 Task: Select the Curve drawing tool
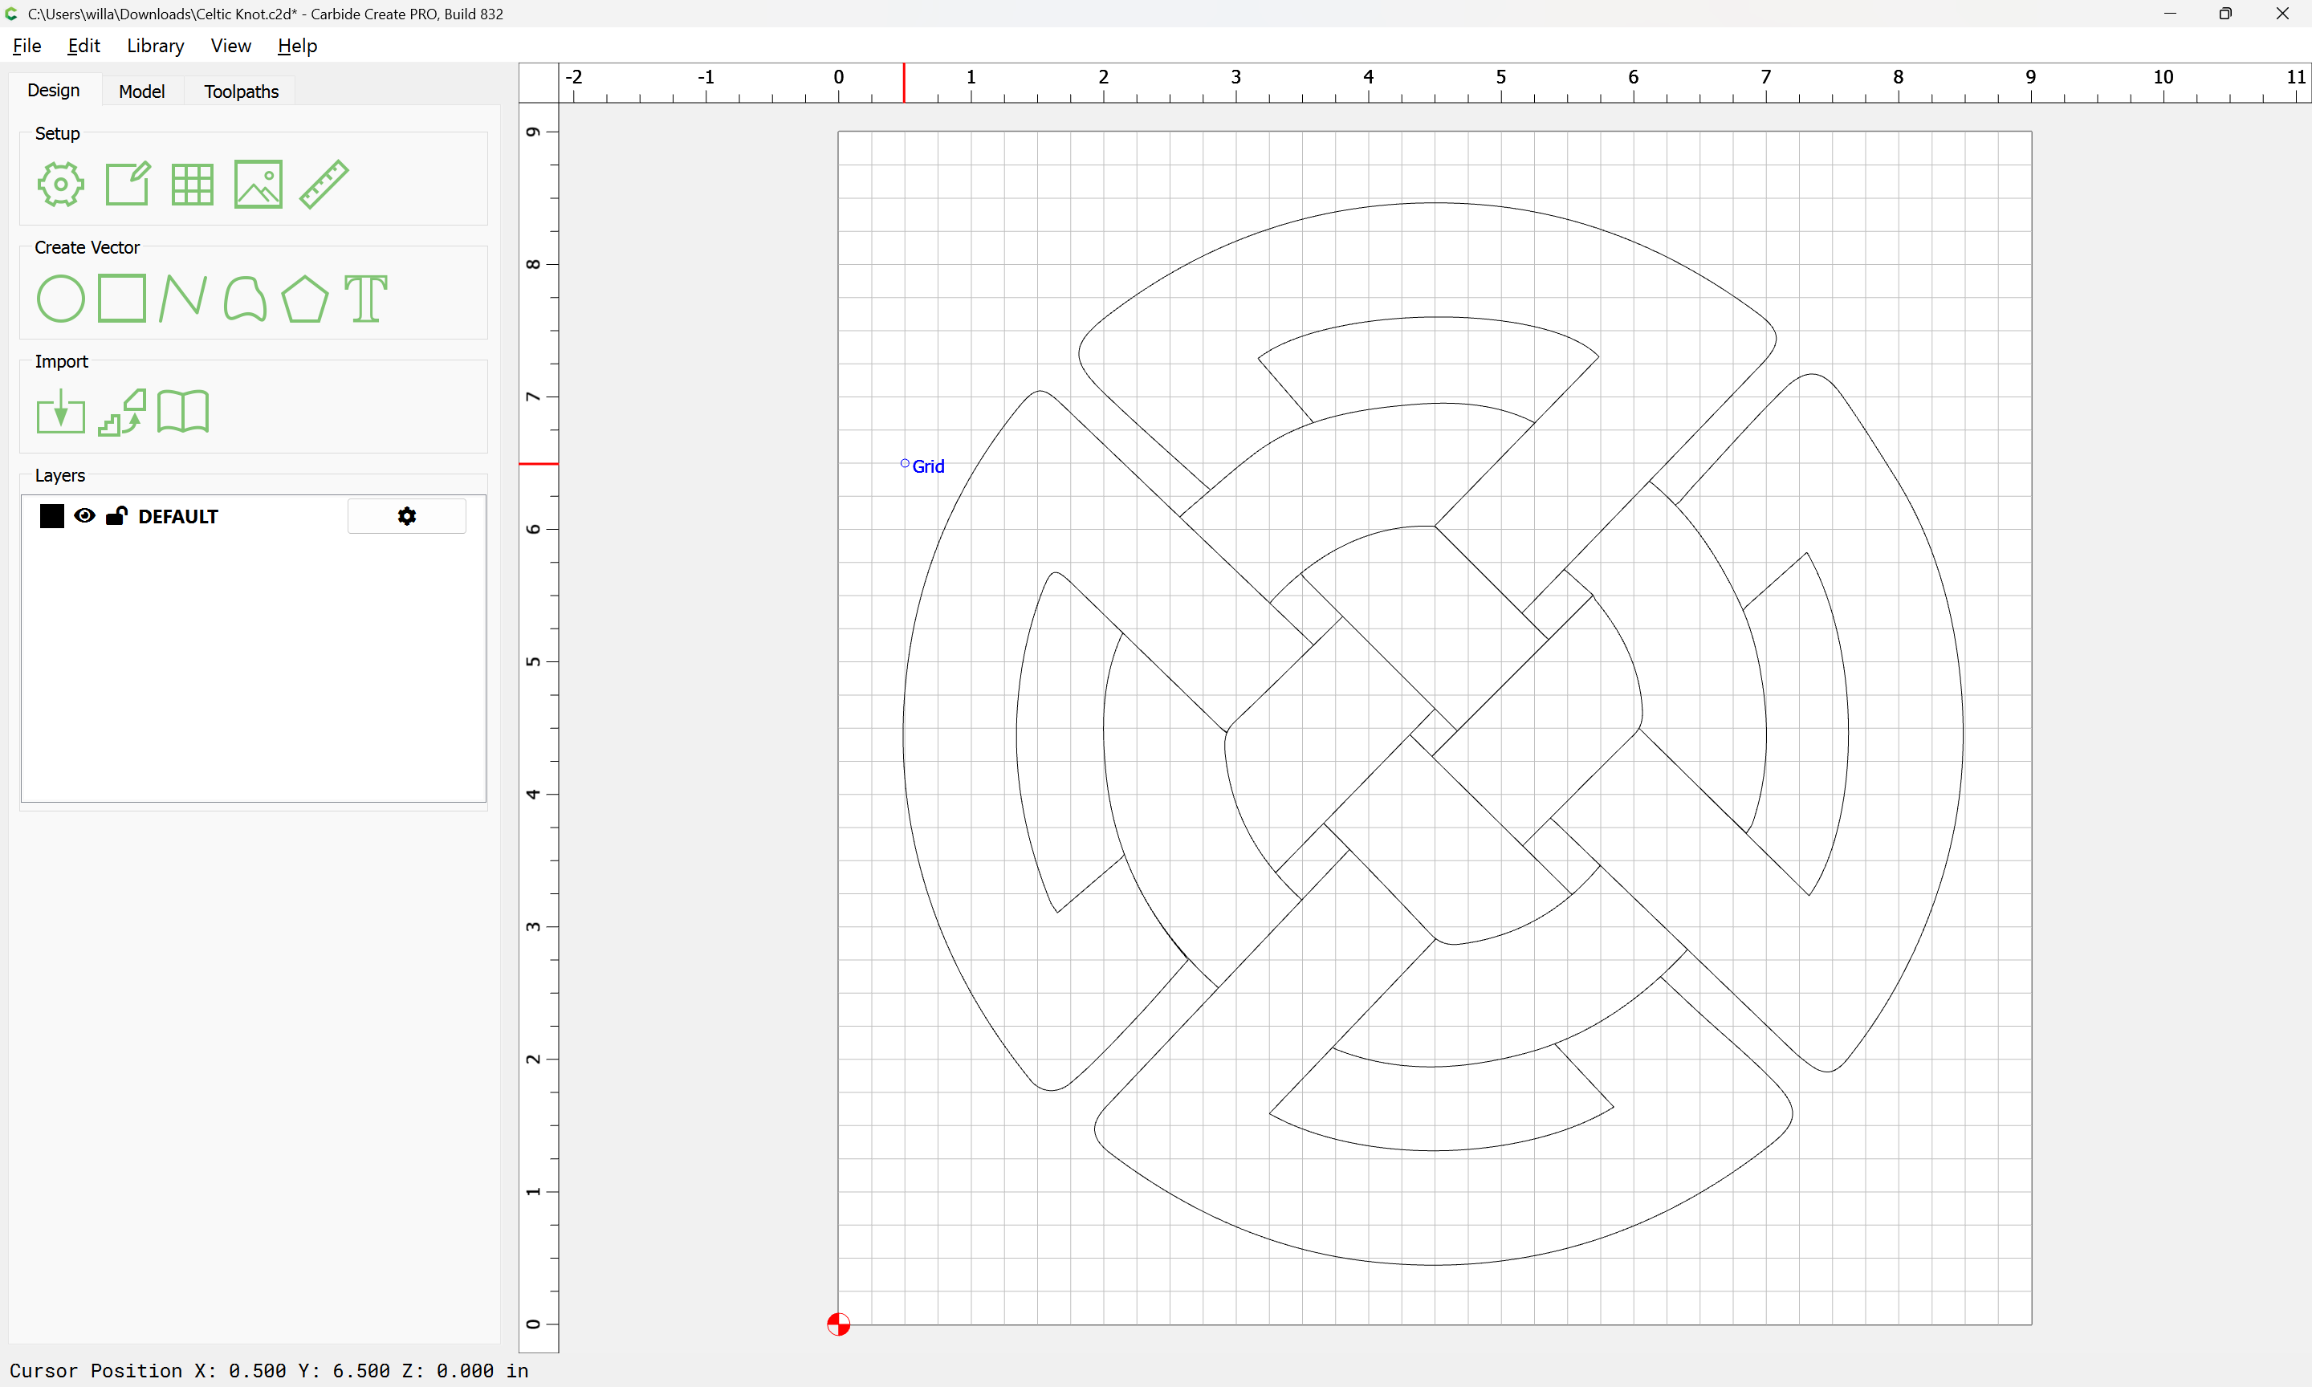[x=245, y=298]
